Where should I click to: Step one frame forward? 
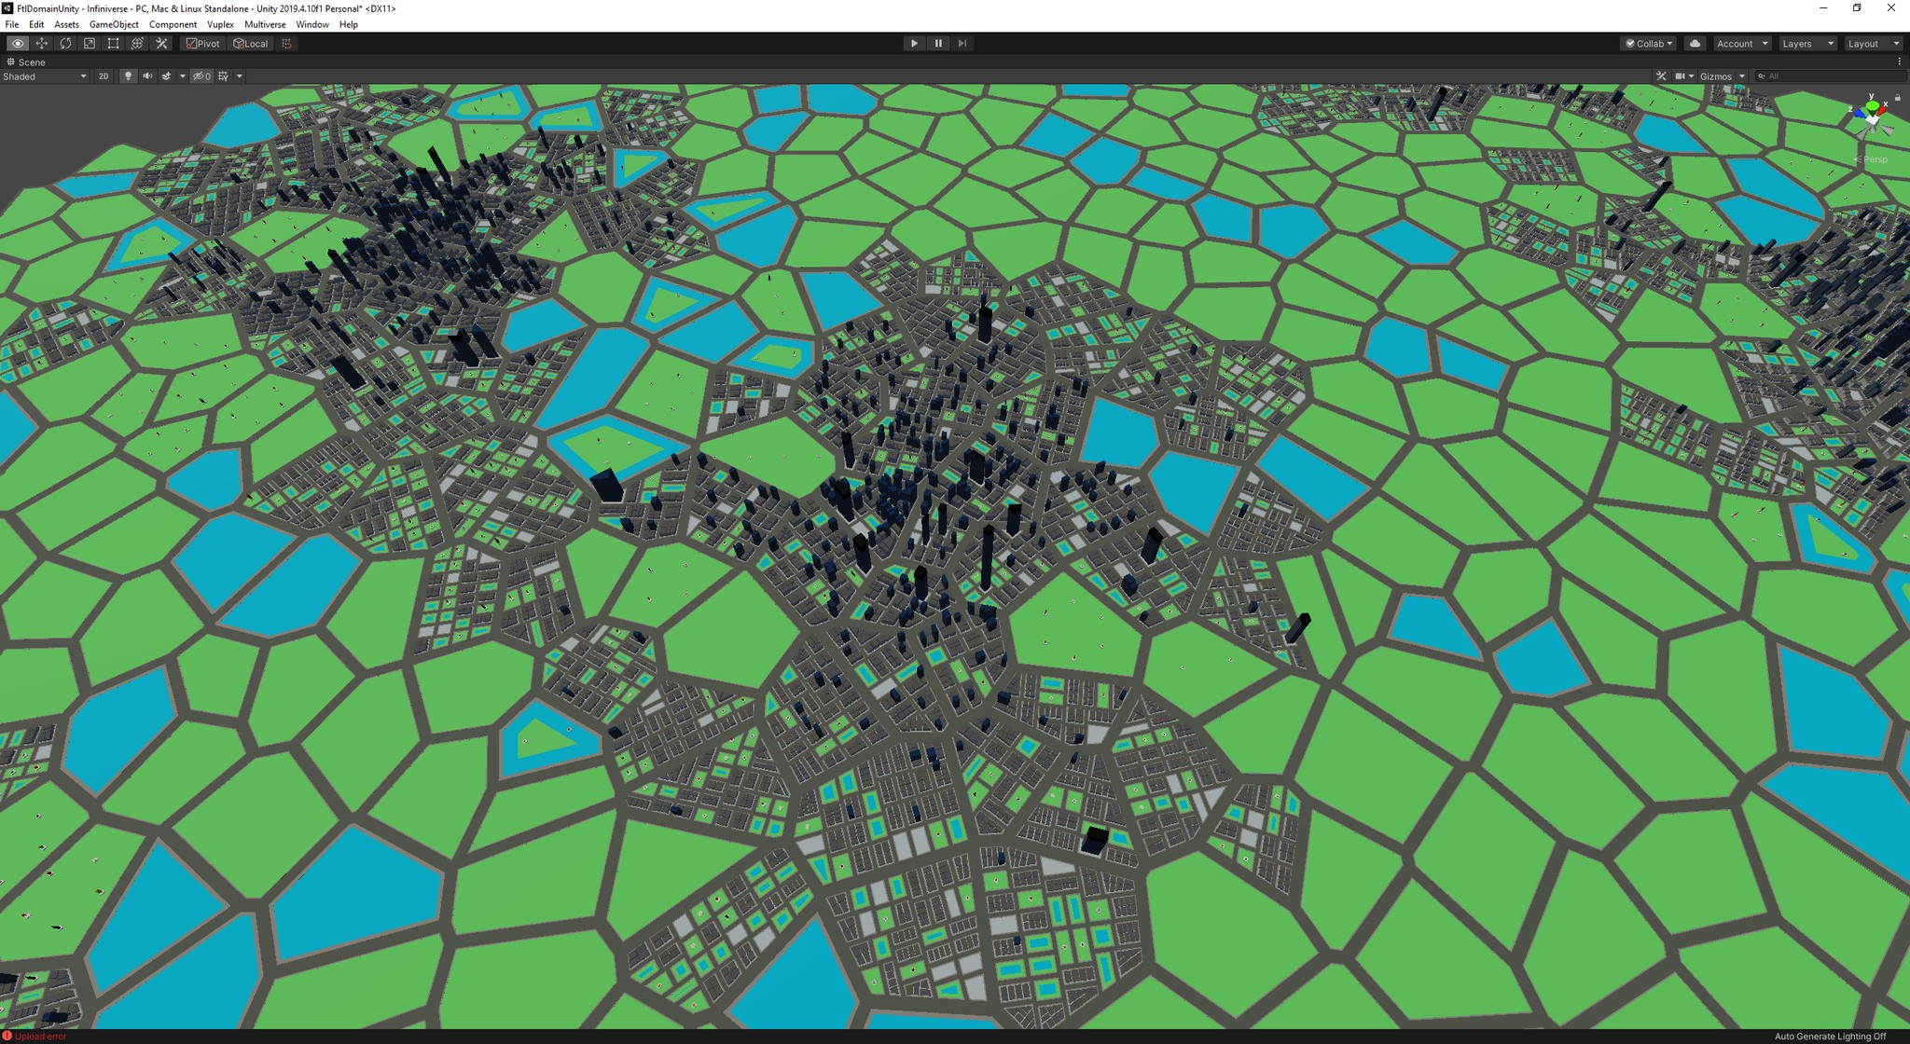coord(962,44)
